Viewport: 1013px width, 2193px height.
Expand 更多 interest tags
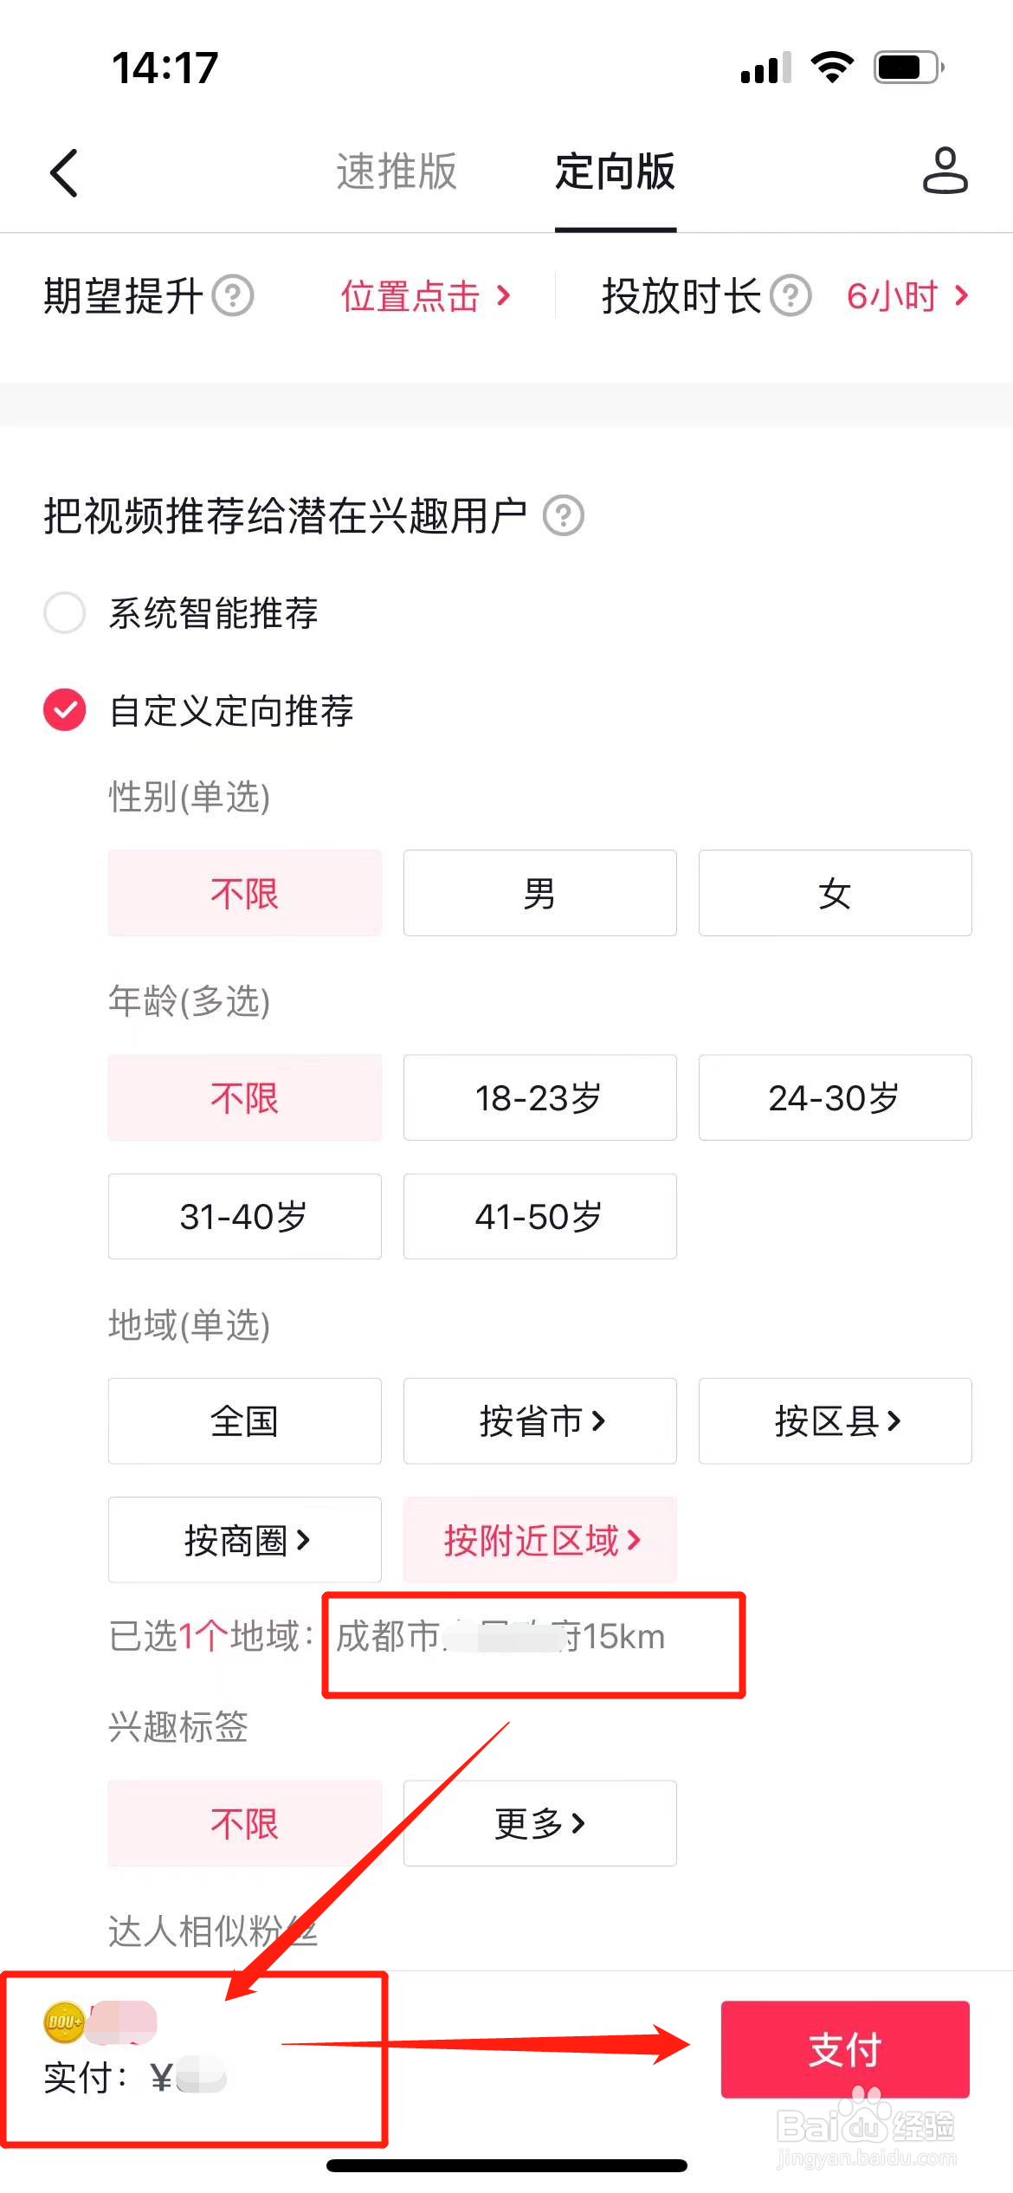[539, 1823]
